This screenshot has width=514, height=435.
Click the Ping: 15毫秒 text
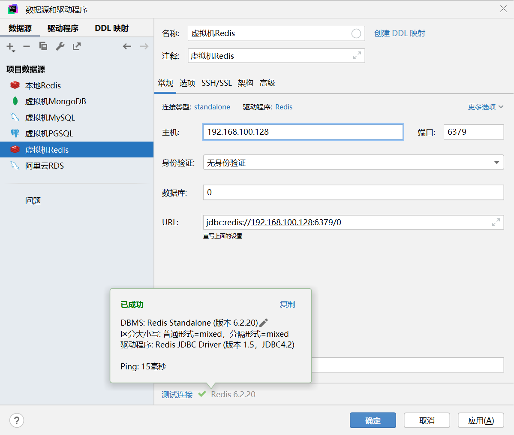coord(143,366)
